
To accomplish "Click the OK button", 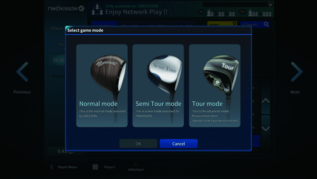I will [138, 143].
